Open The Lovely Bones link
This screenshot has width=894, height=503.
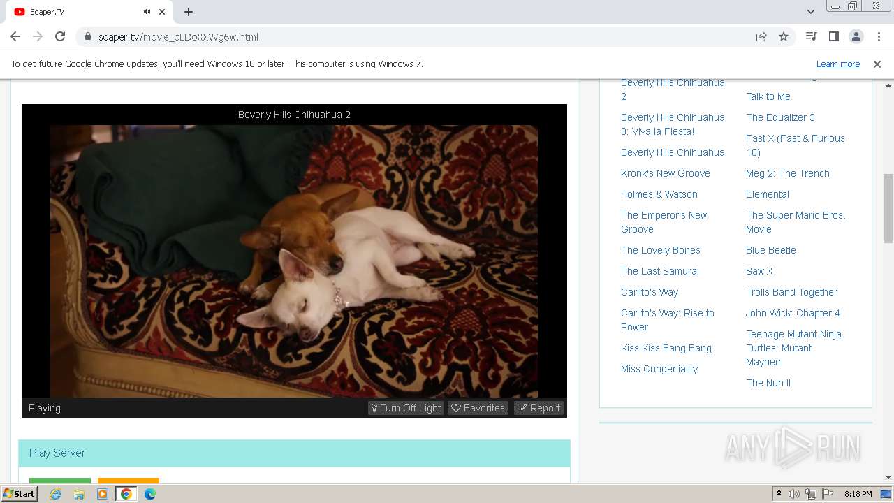click(661, 250)
